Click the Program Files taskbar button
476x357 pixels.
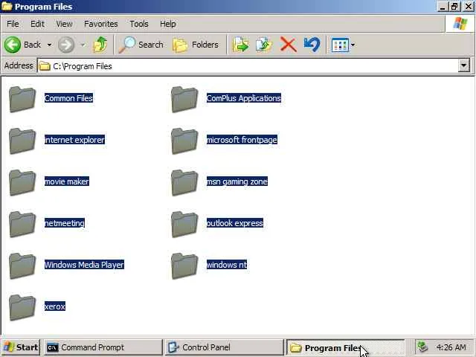click(345, 347)
